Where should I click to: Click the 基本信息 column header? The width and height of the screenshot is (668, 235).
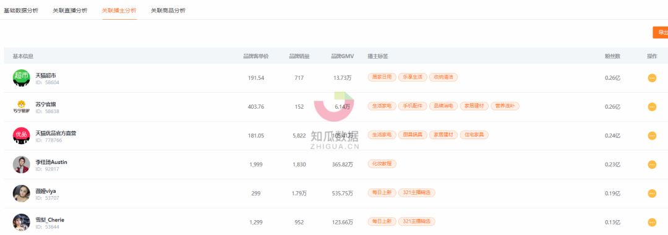tap(23, 56)
